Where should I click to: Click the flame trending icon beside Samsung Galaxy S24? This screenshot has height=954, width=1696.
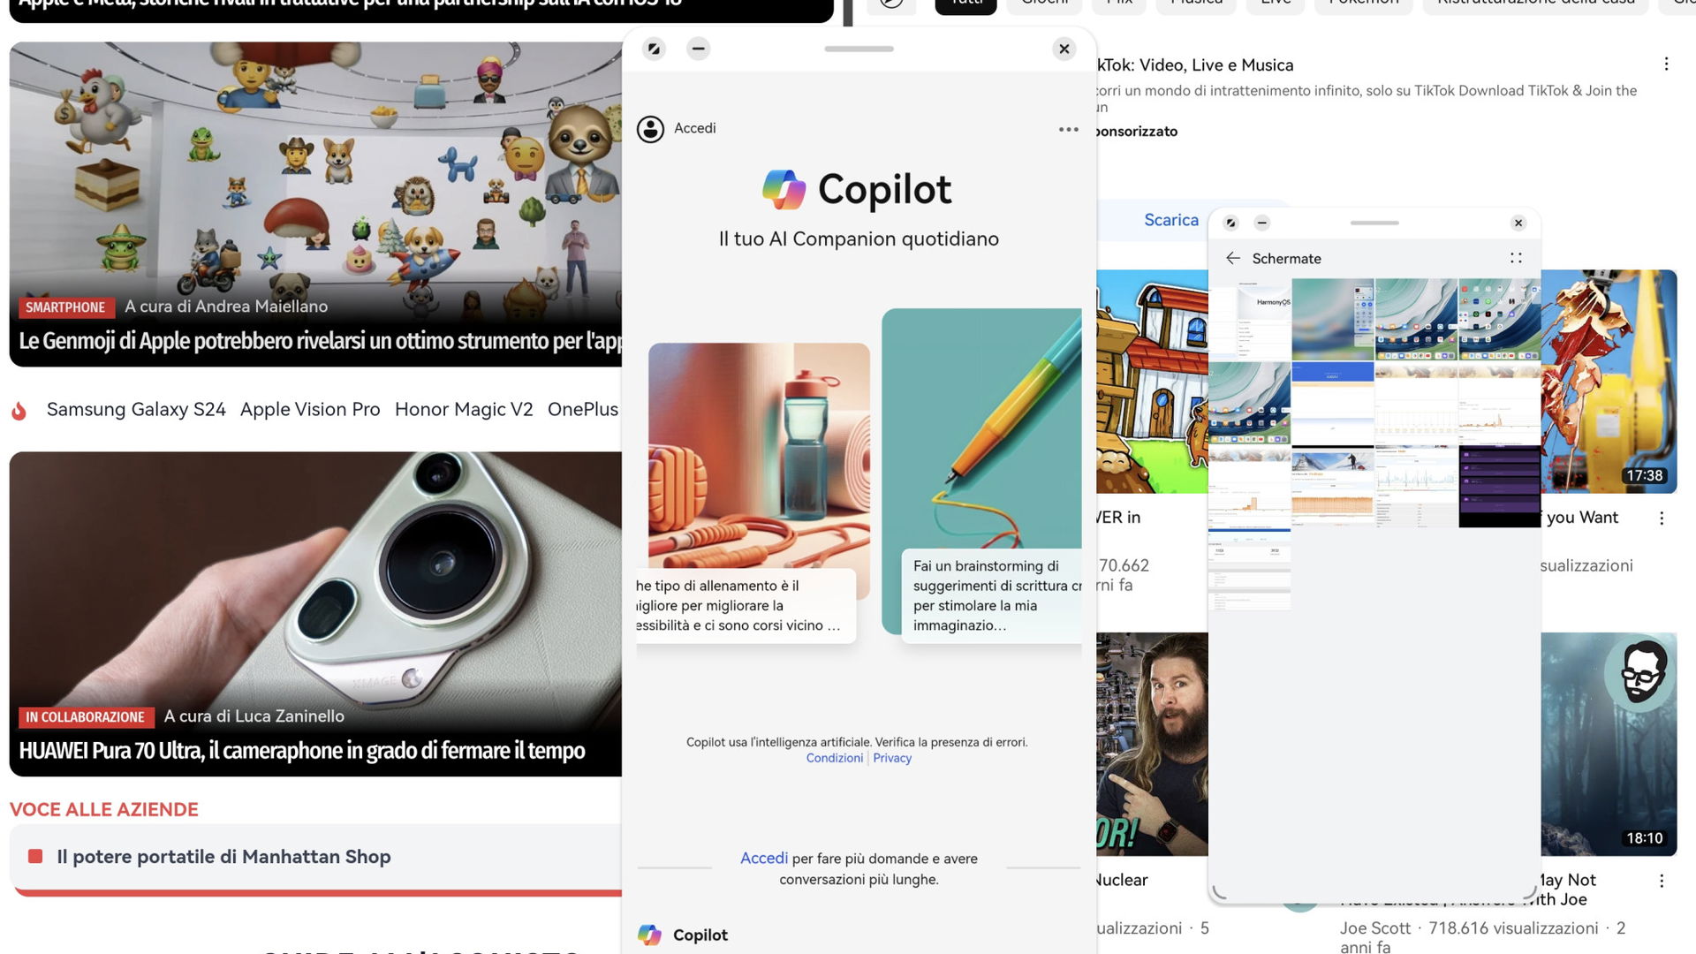point(19,410)
